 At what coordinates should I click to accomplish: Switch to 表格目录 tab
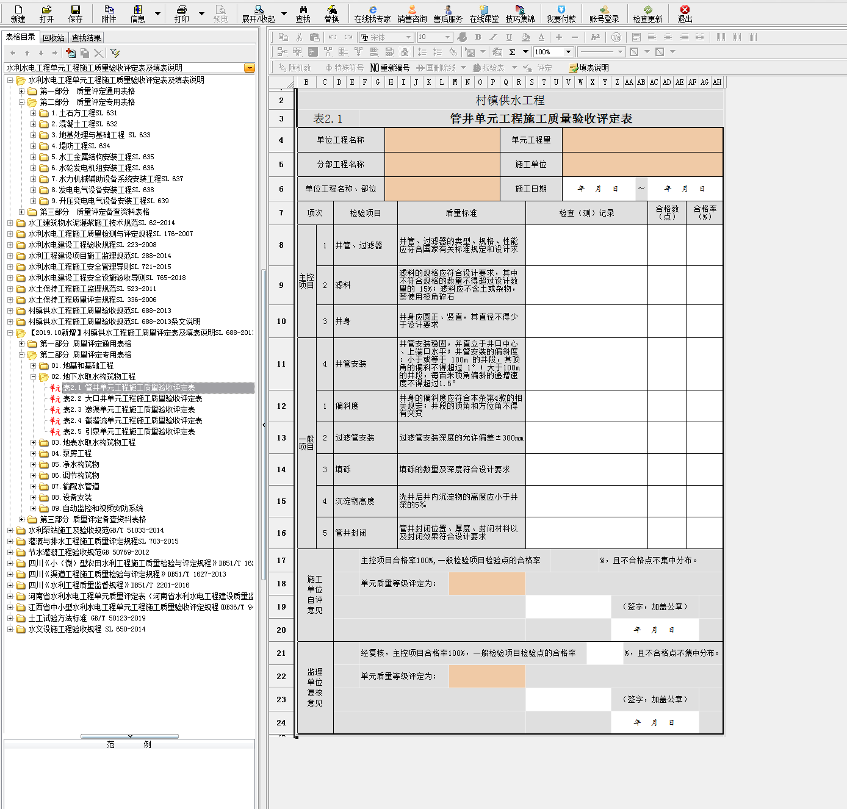21,37
